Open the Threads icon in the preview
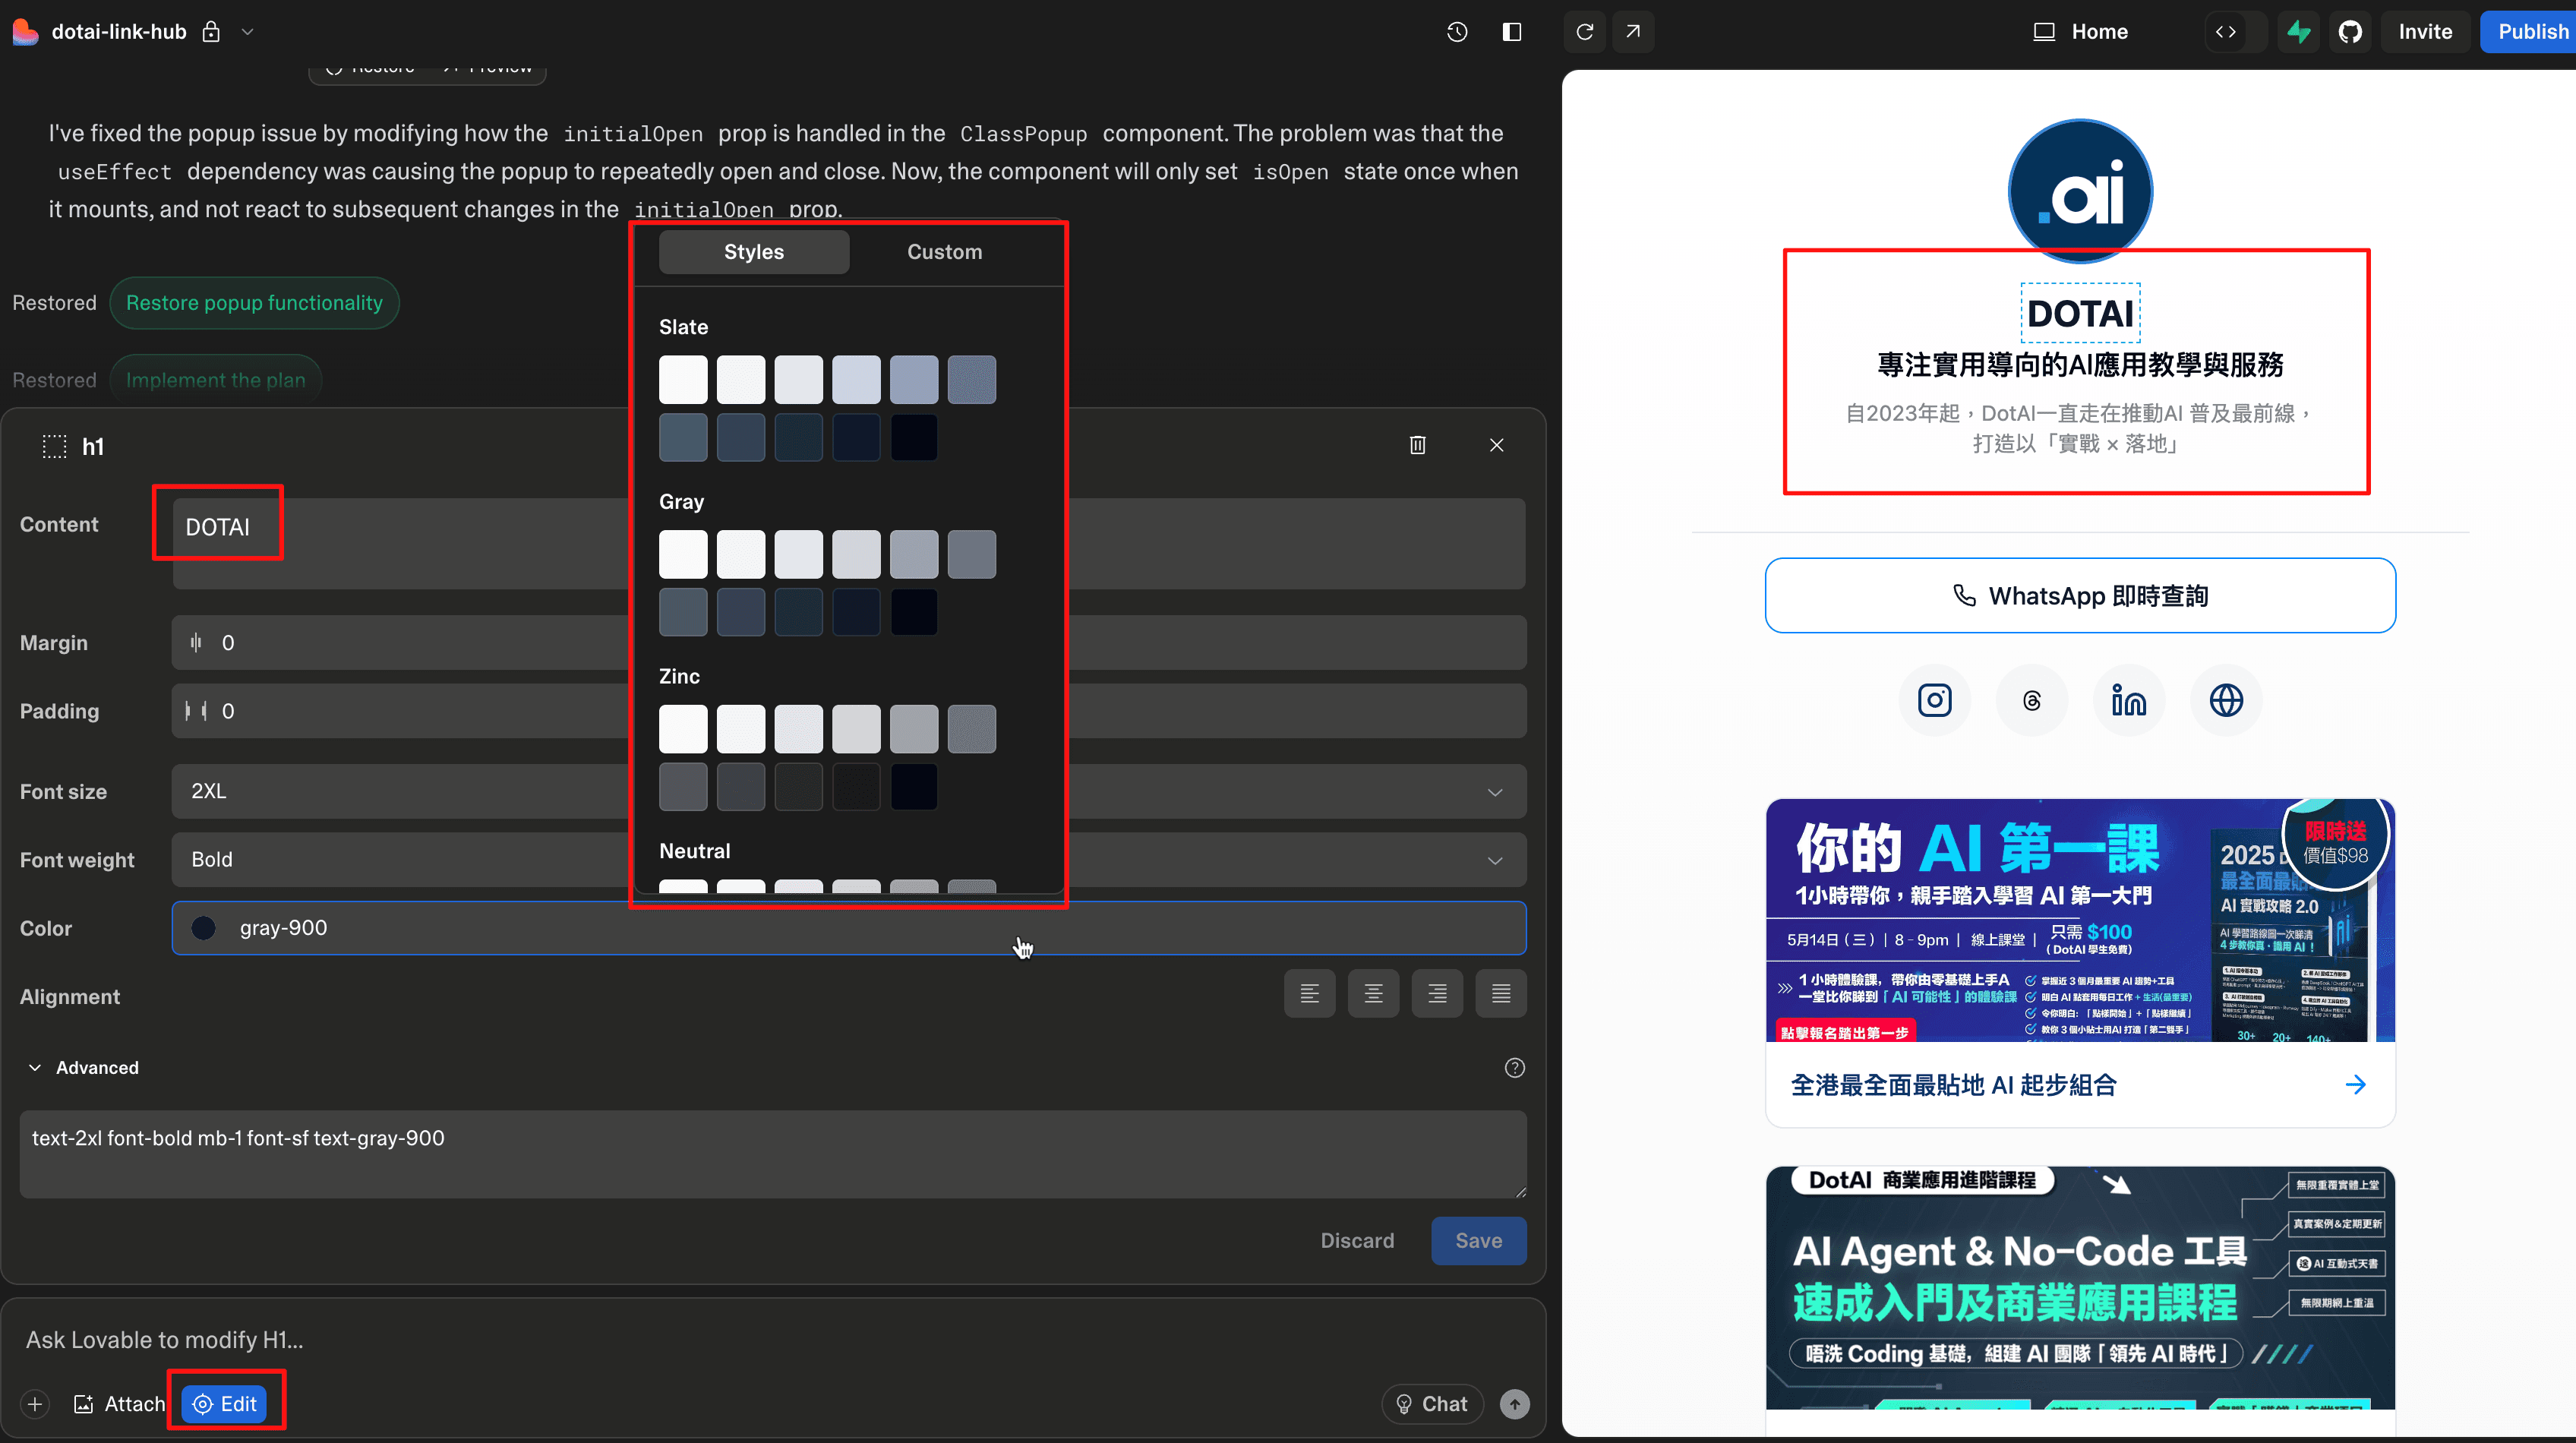The image size is (2576, 1443). pos(2032,700)
